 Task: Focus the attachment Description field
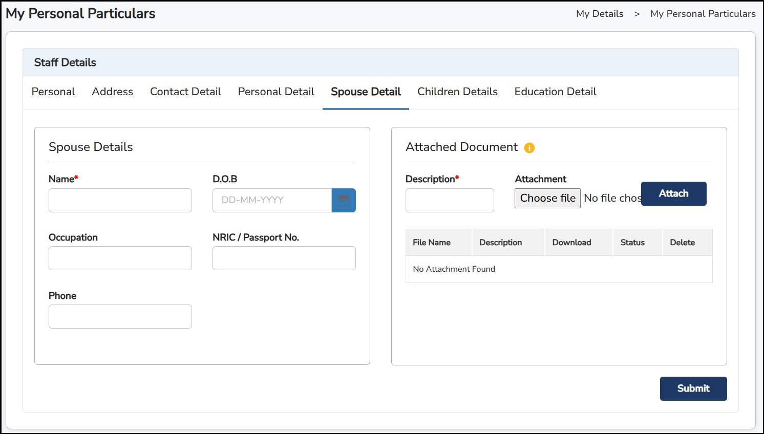coord(450,200)
